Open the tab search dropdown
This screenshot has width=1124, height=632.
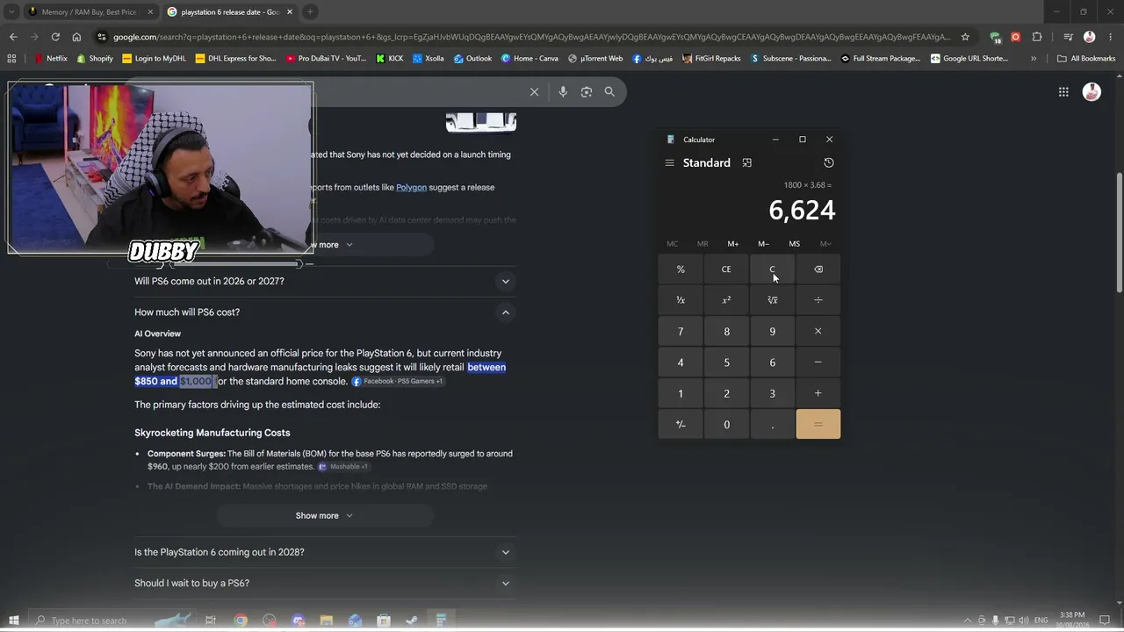11,12
